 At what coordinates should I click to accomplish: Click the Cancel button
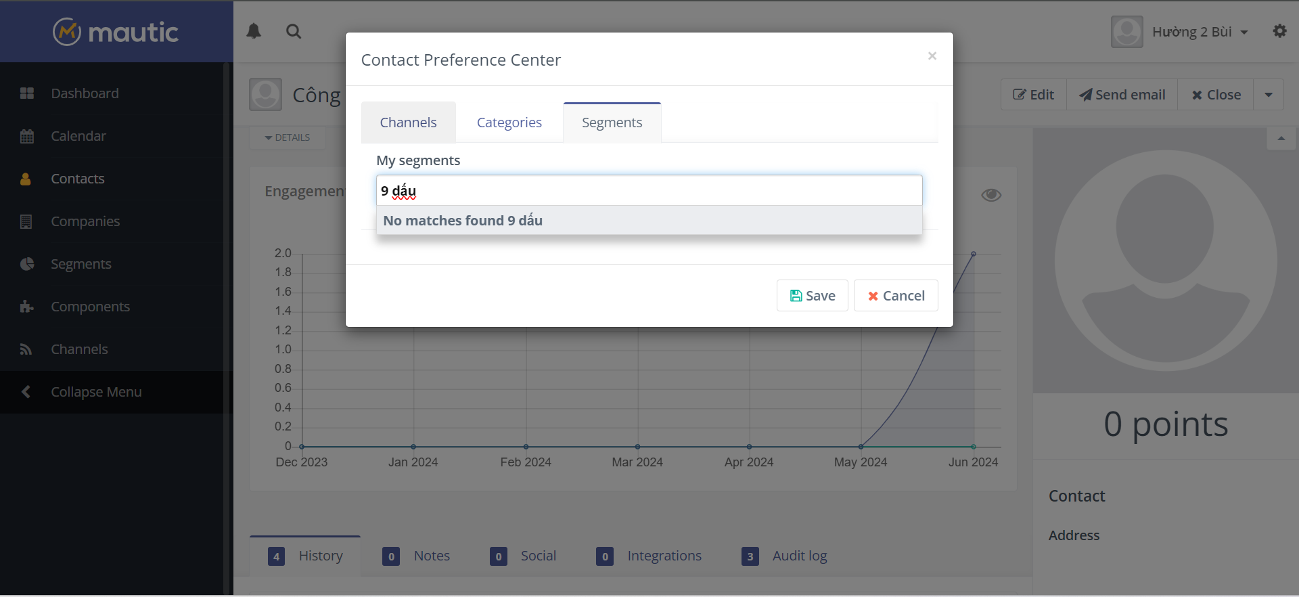pos(896,296)
